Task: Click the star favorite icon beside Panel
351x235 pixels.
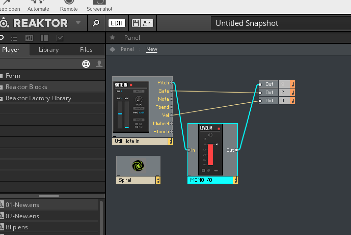Action: (112, 38)
